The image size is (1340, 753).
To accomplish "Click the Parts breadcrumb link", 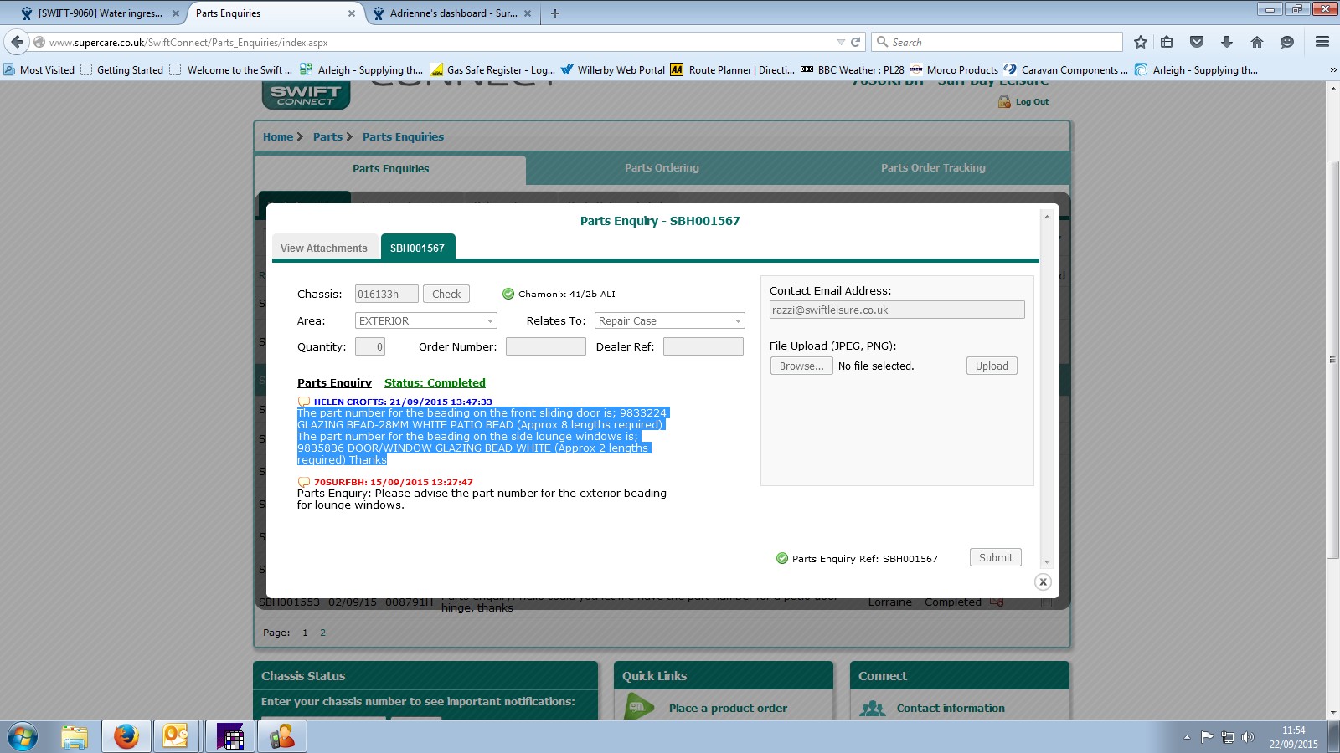I will (327, 137).
